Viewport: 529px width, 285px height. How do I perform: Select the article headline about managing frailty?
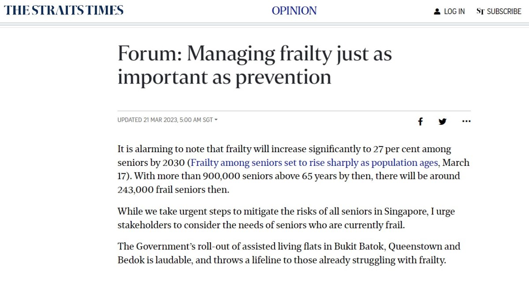[x=255, y=65]
